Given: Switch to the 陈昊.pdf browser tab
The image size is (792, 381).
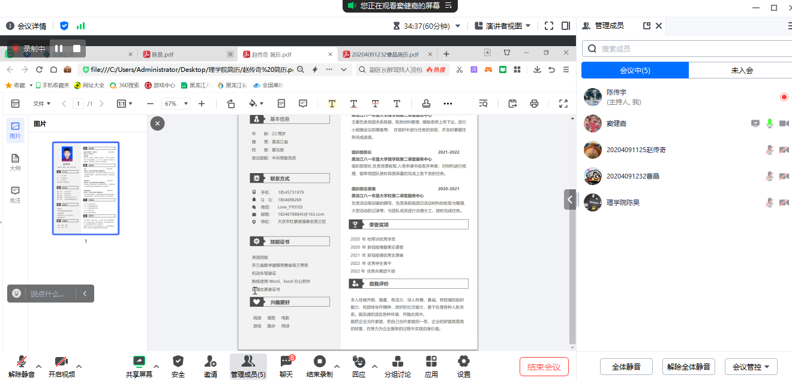Looking at the screenshot, I should (162, 54).
